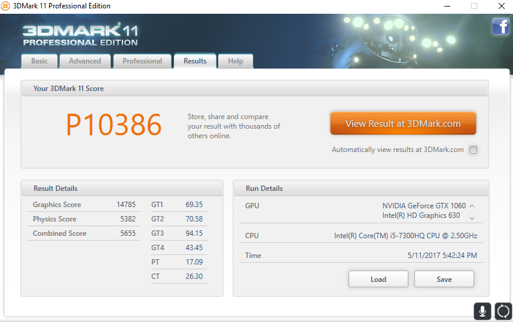Click the CT value 26.30
The height and width of the screenshot is (322, 513).
tap(194, 277)
